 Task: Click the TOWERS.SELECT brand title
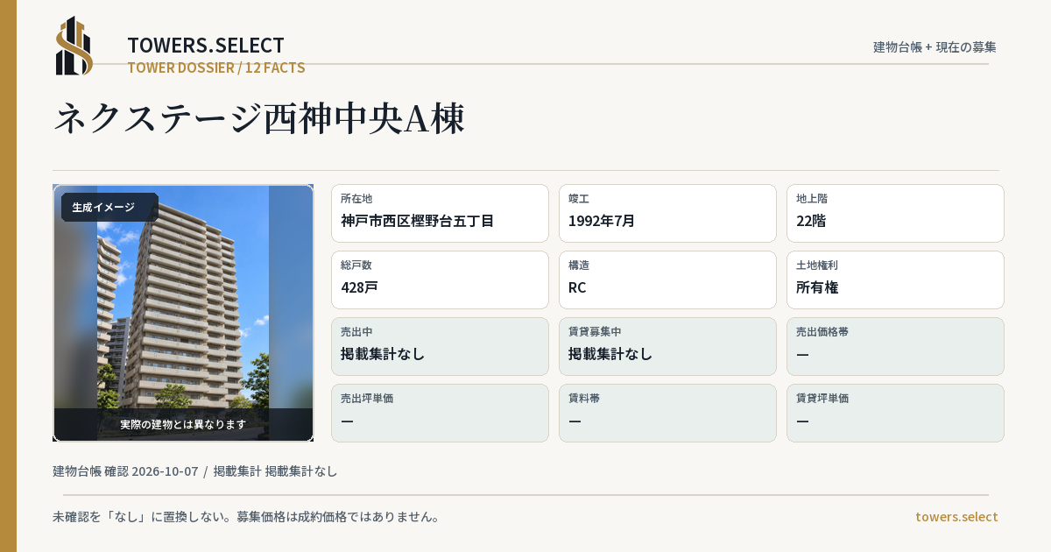pyautogui.click(x=206, y=46)
